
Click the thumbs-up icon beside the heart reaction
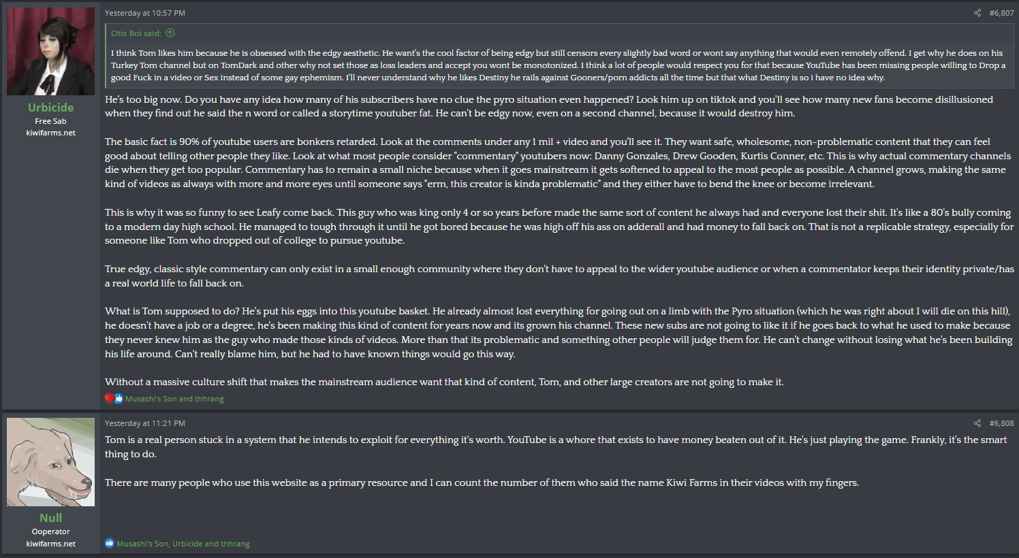[119, 399]
